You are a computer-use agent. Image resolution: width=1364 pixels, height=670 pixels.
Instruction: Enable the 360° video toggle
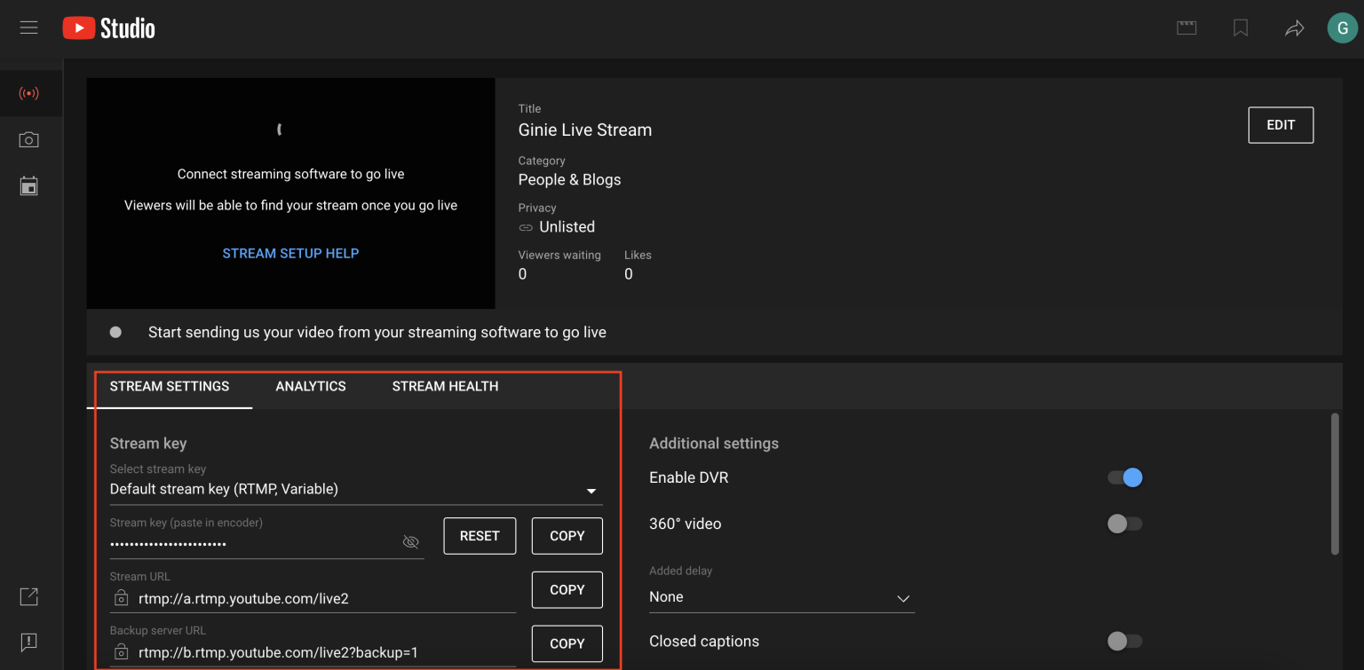coord(1124,524)
